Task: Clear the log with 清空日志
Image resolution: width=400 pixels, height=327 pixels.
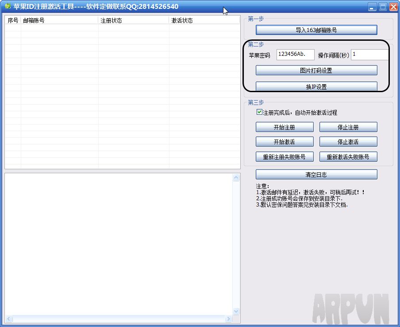Action: click(316, 175)
